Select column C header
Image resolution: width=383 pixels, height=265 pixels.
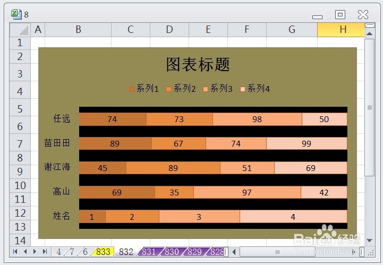click(131, 30)
